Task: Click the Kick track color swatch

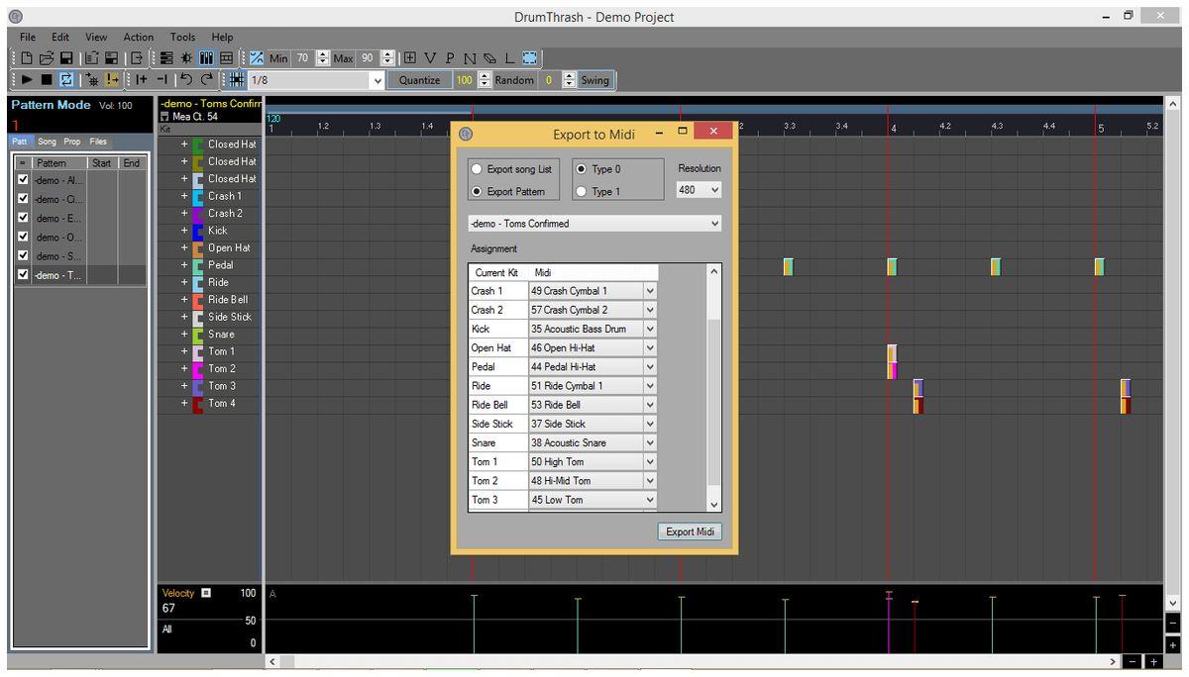Action: [198, 231]
